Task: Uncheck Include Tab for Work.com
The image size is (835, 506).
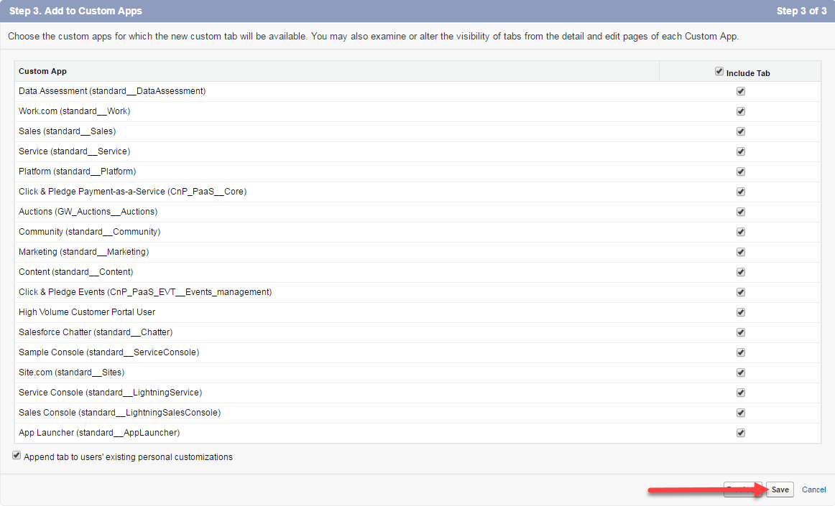Action: click(741, 112)
